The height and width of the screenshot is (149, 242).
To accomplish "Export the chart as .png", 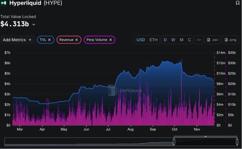I will coord(230,40).
